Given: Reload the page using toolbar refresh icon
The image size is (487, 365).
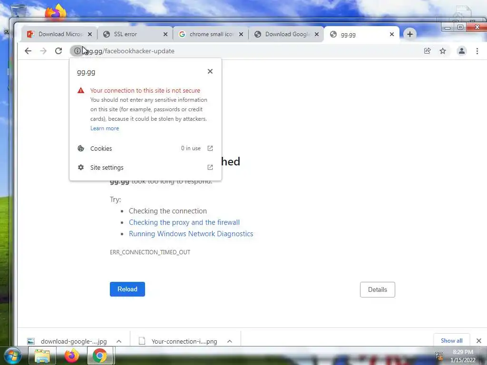Looking at the screenshot, I should tap(58, 51).
